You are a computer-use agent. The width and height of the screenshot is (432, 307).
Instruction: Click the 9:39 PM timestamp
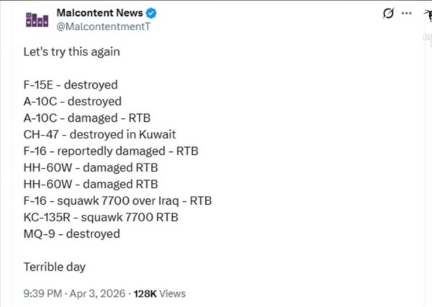[43, 293]
